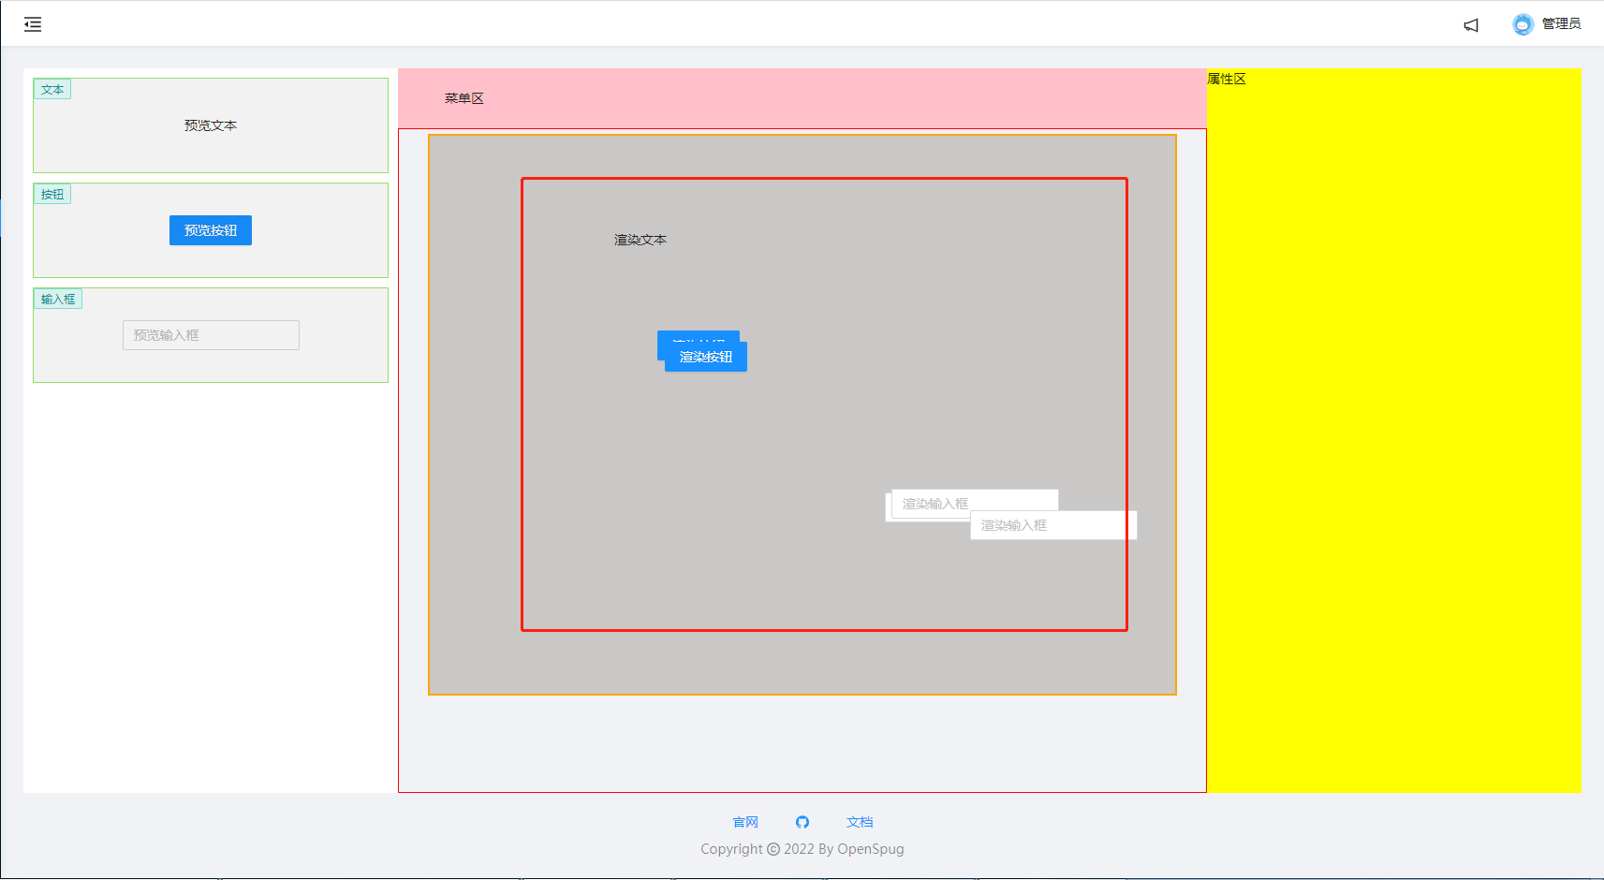Screen dimensions: 1604x880
Task: Open the 官网 footer link
Action: pyautogui.click(x=745, y=822)
